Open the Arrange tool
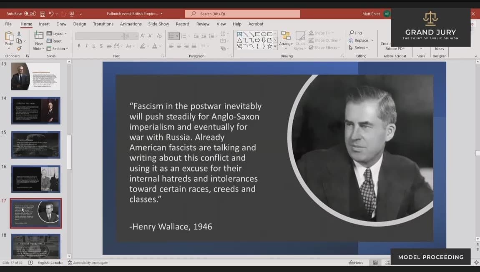The image size is (480, 272). (x=286, y=40)
